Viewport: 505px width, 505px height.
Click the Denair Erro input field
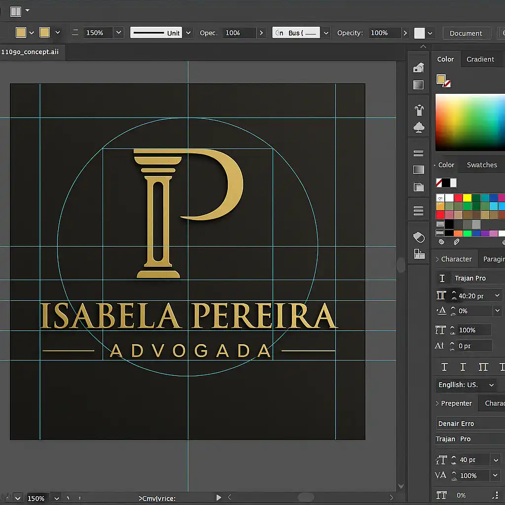coord(471,424)
